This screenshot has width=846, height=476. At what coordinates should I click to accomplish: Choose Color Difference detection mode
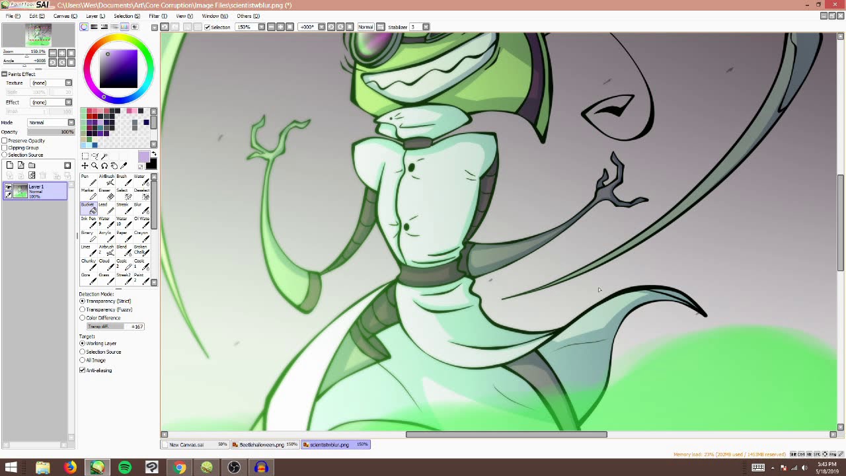(x=83, y=318)
